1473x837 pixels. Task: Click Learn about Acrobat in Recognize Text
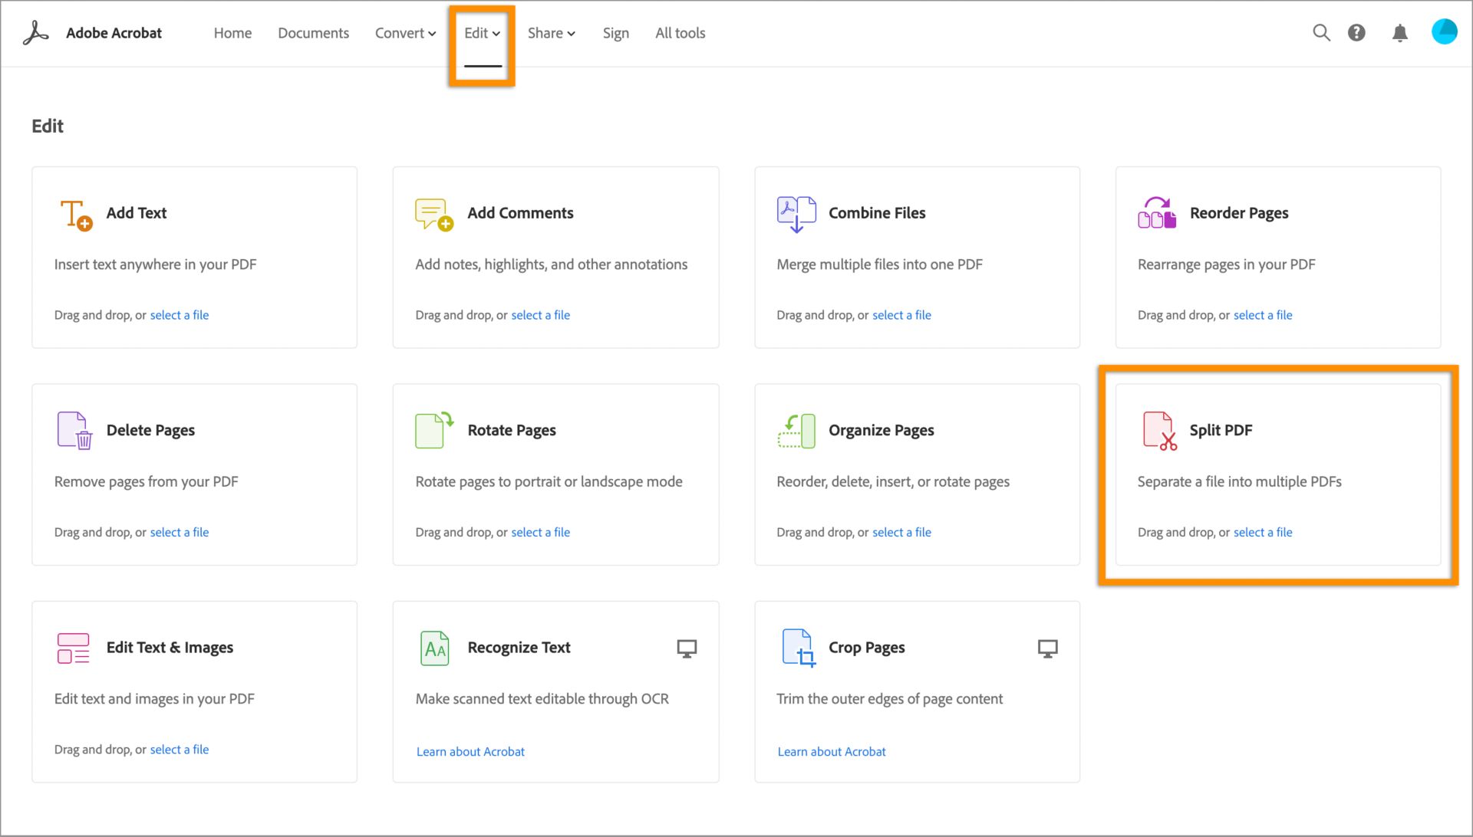pyautogui.click(x=470, y=750)
